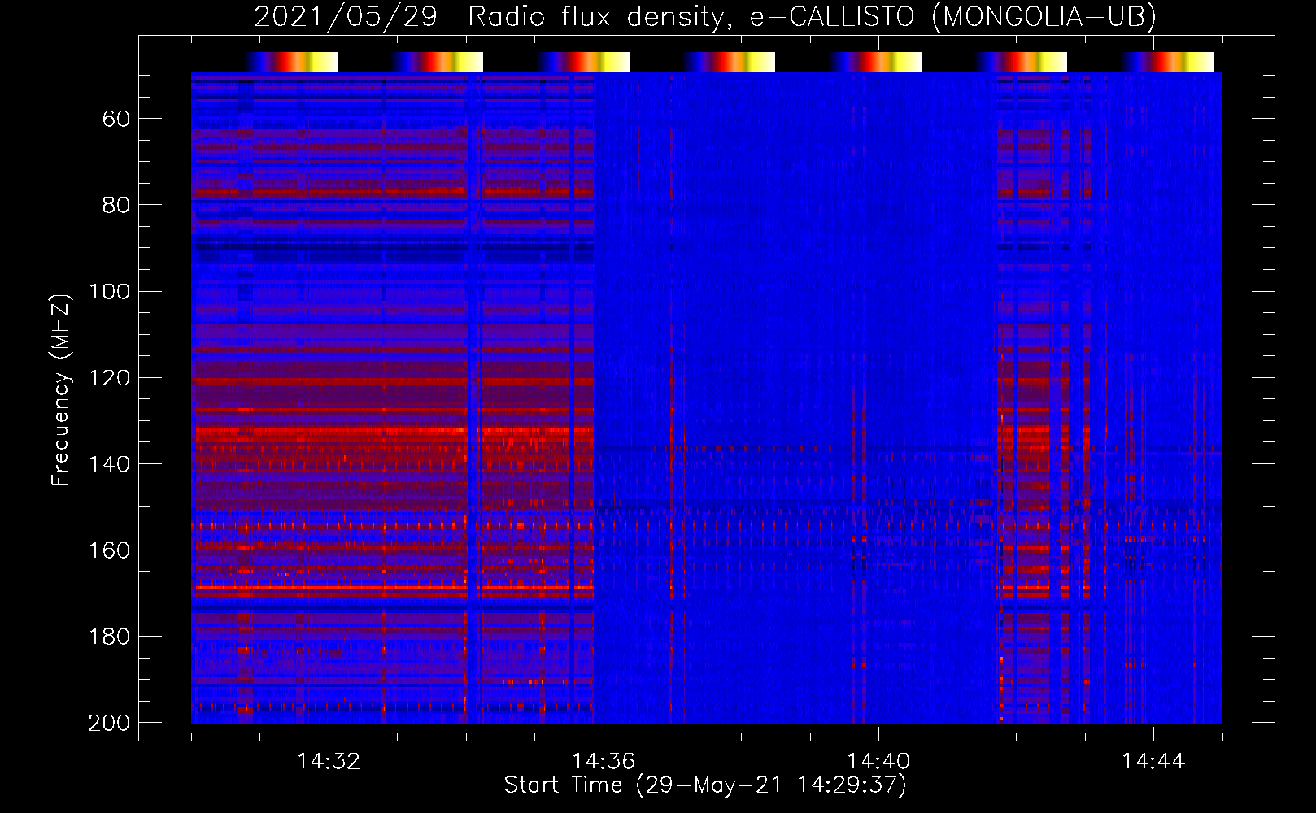Click the middle (fourth) color bar
Viewport: 1316px width, 813px height.
[730, 62]
